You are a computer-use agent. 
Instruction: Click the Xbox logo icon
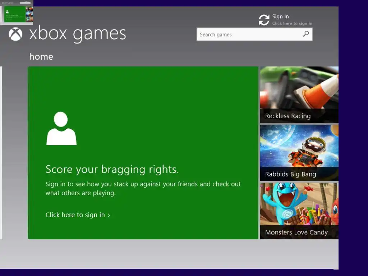point(15,34)
